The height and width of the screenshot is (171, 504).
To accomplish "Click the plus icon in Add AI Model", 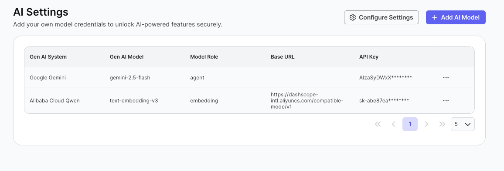I will [x=435, y=17].
